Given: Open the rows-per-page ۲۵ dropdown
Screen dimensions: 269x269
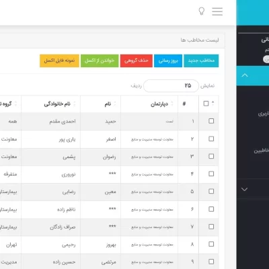Looking at the screenshot, I should [x=171, y=85].
